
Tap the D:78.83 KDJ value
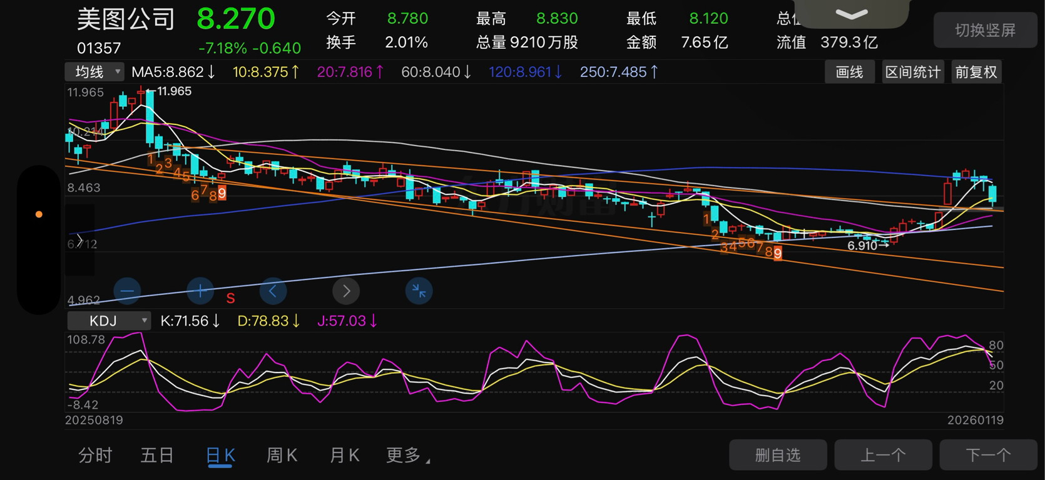coord(269,321)
